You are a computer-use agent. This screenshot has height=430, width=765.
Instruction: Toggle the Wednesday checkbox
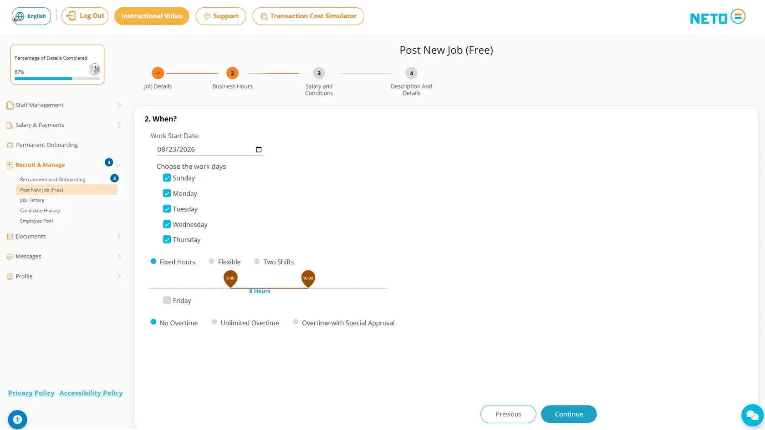pos(167,224)
